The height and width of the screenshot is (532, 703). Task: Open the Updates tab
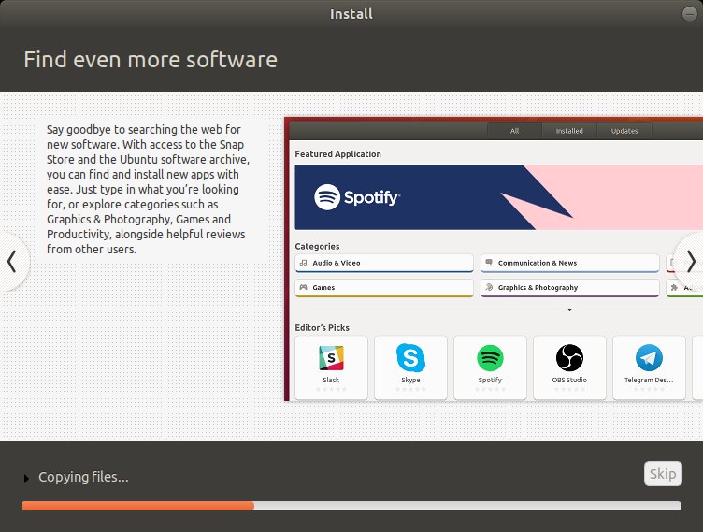coord(624,131)
